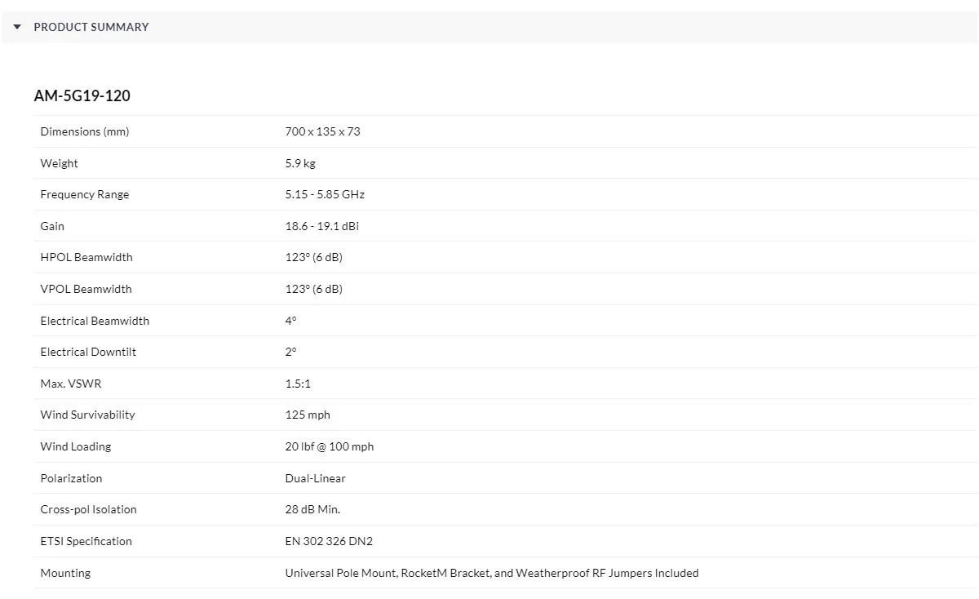Collapse the Product Summary section arrow
This screenshot has height=599, width=979.
coord(17,27)
